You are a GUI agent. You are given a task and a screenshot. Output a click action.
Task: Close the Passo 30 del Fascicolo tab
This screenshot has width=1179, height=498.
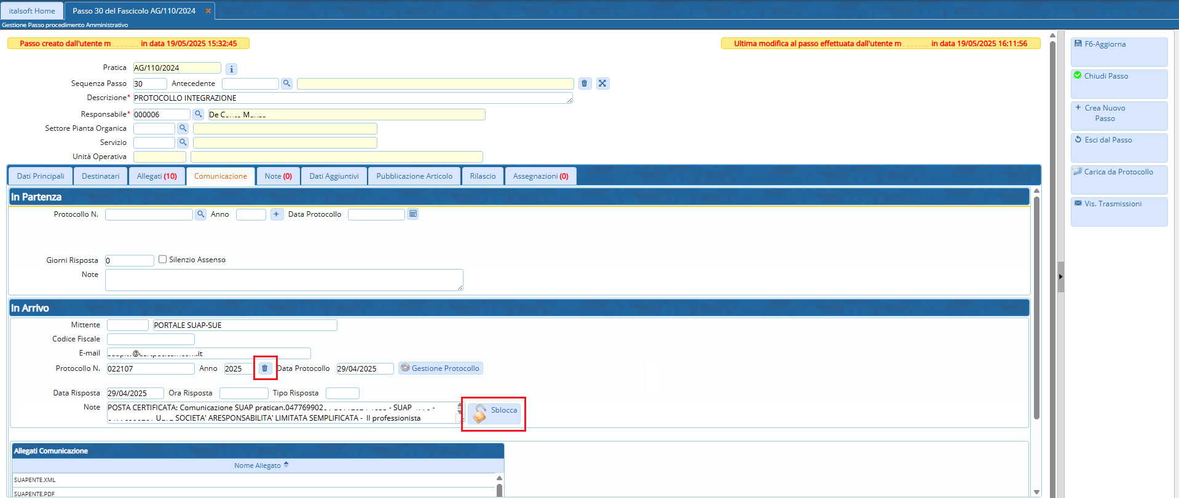click(208, 11)
